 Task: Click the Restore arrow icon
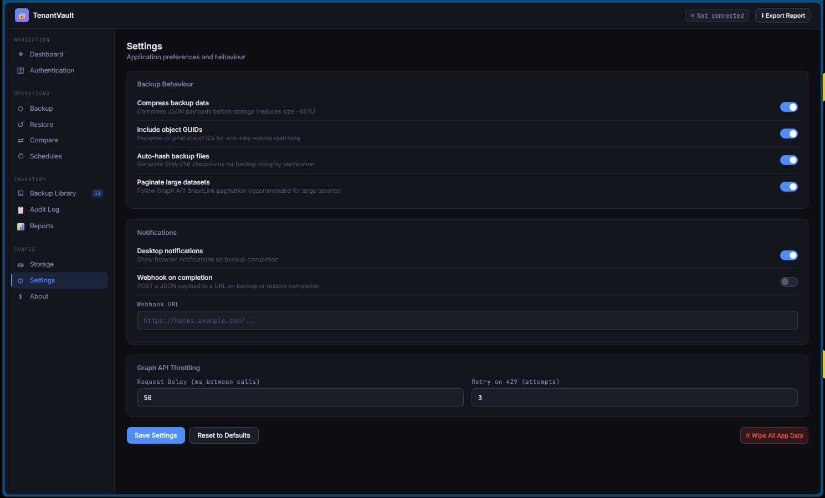[21, 125]
